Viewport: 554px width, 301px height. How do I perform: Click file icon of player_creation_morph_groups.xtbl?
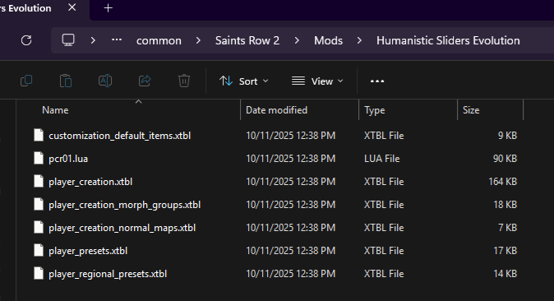tap(39, 204)
